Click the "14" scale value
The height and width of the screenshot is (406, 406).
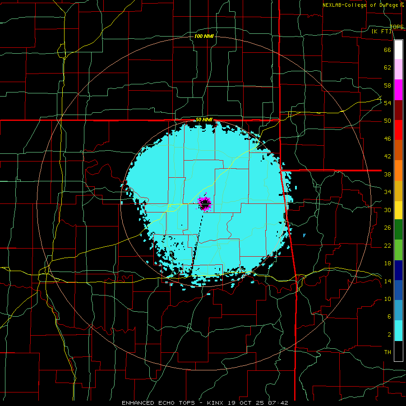[x=388, y=281]
